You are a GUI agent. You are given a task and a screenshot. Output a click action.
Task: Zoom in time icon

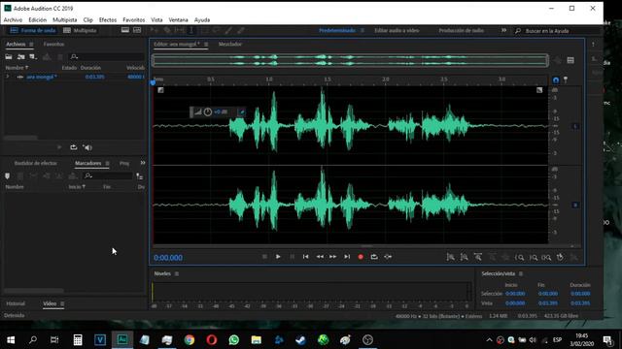[x=478, y=257]
